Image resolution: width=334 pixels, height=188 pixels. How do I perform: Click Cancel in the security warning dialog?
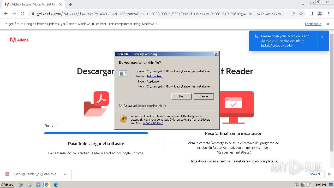(x=204, y=96)
